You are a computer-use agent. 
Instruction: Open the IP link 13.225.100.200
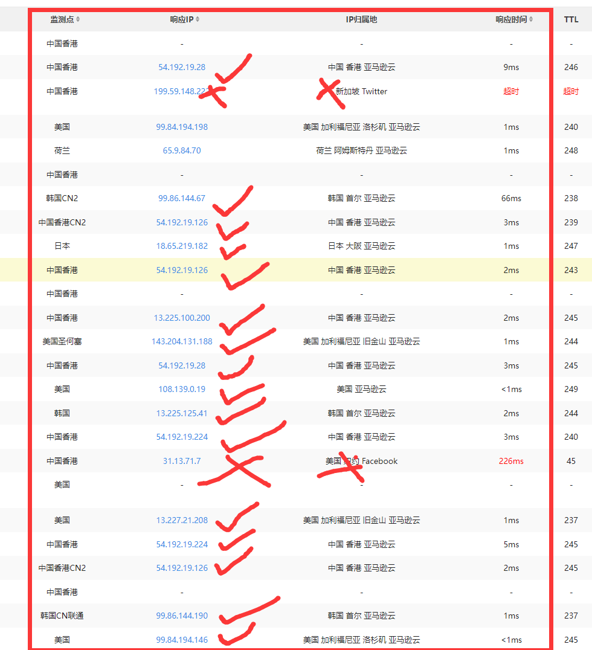[x=182, y=318]
